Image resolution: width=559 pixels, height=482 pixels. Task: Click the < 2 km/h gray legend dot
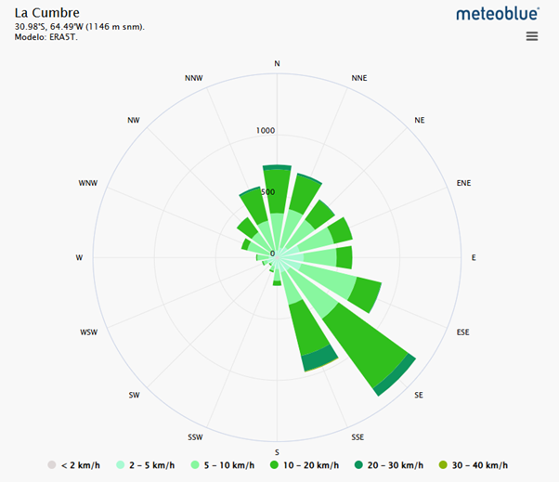pyautogui.click(x=51, y=465)
